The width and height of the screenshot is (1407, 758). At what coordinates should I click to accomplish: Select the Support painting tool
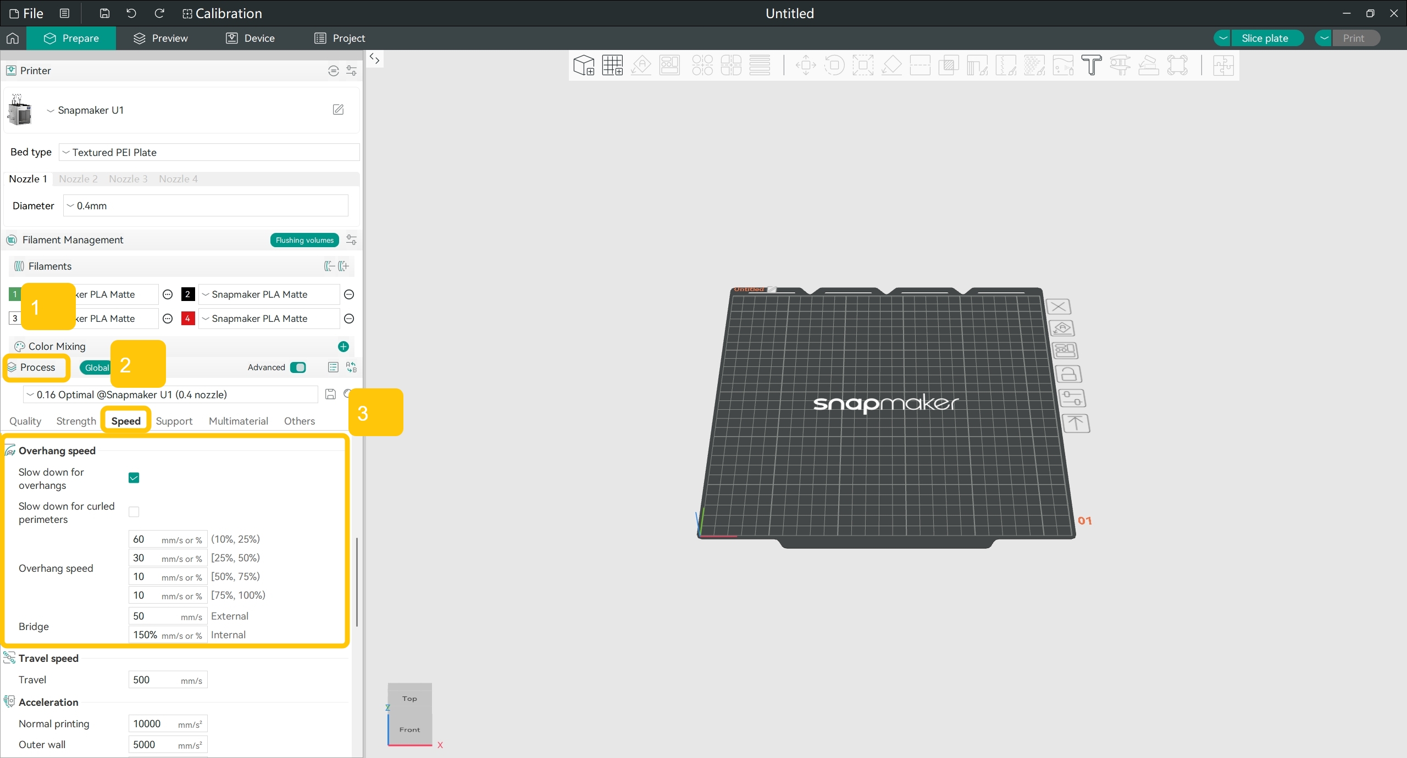977,65
